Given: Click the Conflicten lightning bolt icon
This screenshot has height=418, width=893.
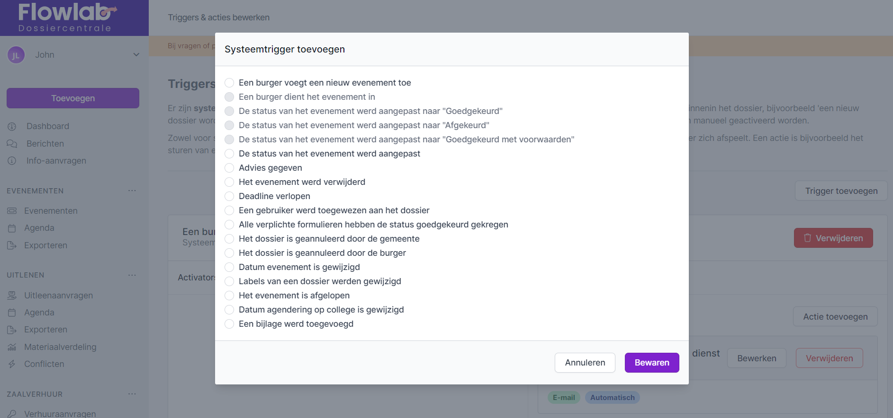Looking at the screenshot, I should pos(12,364).
